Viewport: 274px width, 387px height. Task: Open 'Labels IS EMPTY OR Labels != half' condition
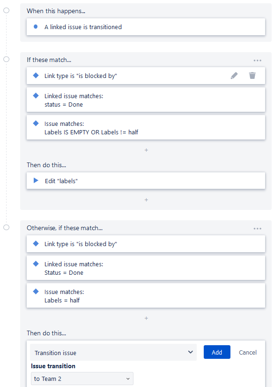pos(146,128)
